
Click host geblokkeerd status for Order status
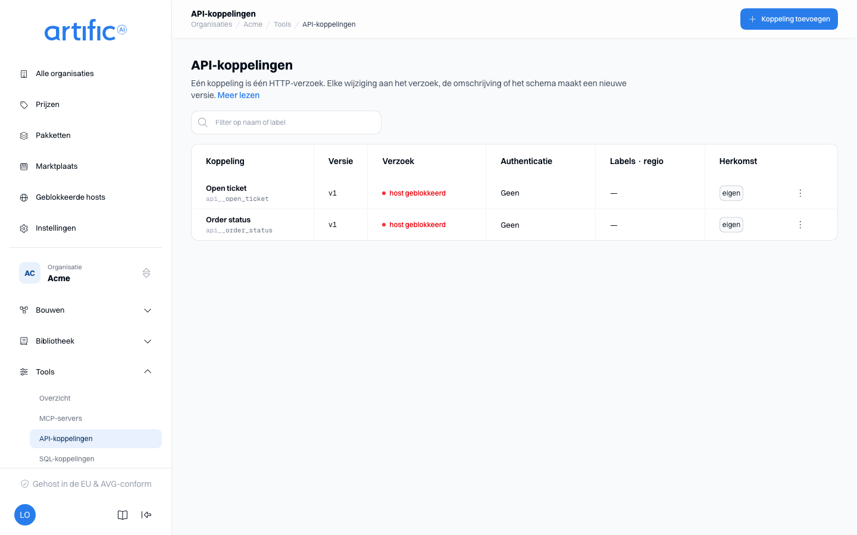pos(414,225)
